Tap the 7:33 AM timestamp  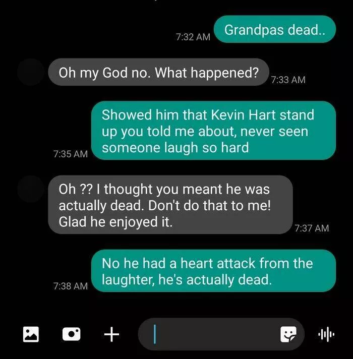coord(288,80)
